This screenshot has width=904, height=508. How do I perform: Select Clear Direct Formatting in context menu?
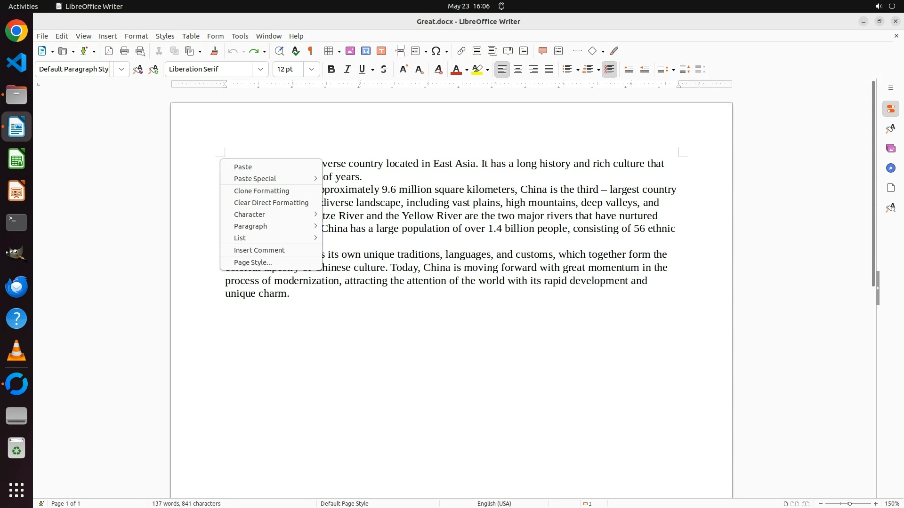click(x=271, y=203)
